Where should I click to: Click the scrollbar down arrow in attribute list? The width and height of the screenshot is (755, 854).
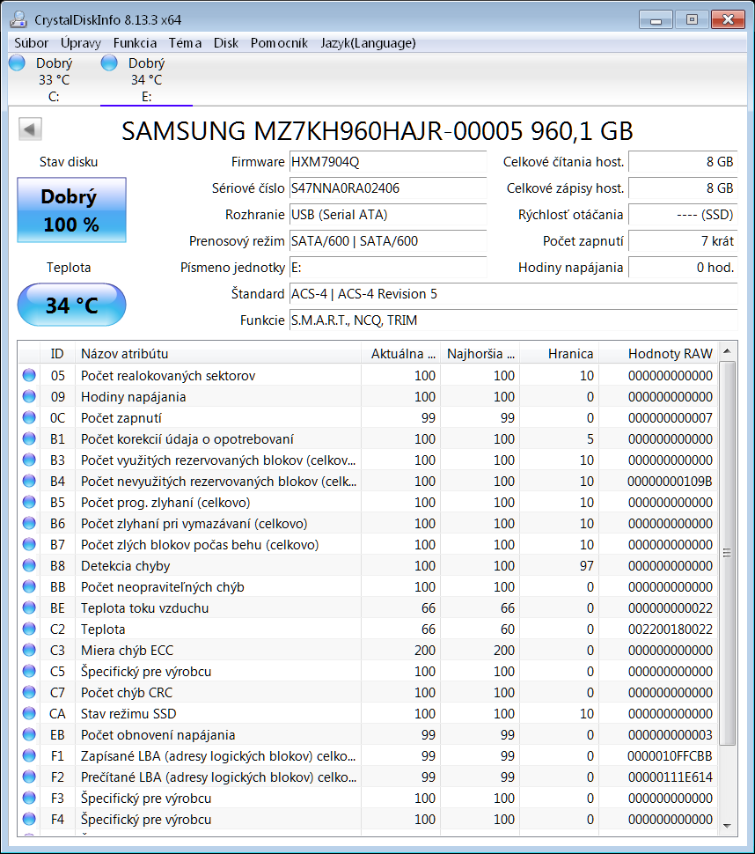[x=727, y=826]
